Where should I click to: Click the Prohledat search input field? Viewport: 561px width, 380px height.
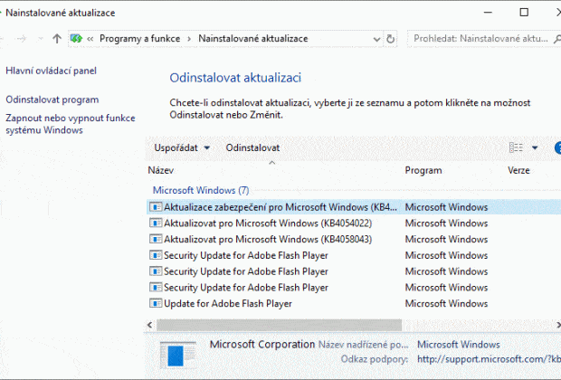pos(480,39)
